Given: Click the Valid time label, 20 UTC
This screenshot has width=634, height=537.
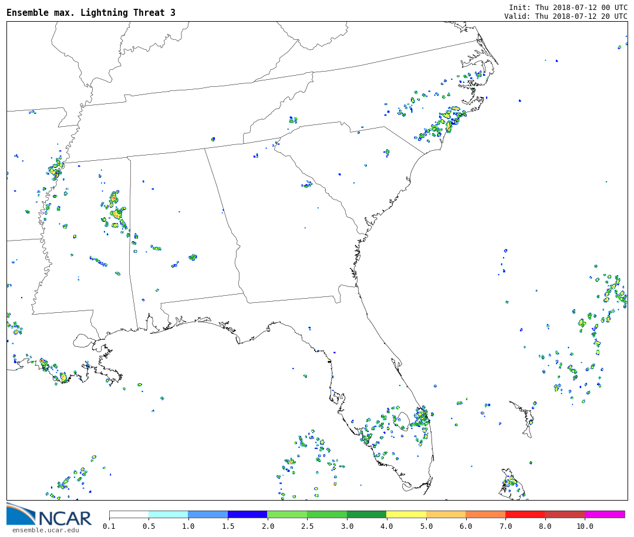Looking at the screenshot, I should 565,16.
